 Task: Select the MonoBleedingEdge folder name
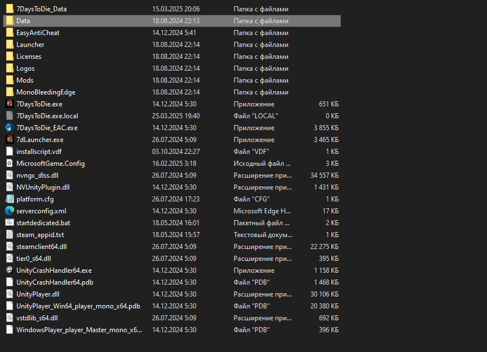click(46, 93)
